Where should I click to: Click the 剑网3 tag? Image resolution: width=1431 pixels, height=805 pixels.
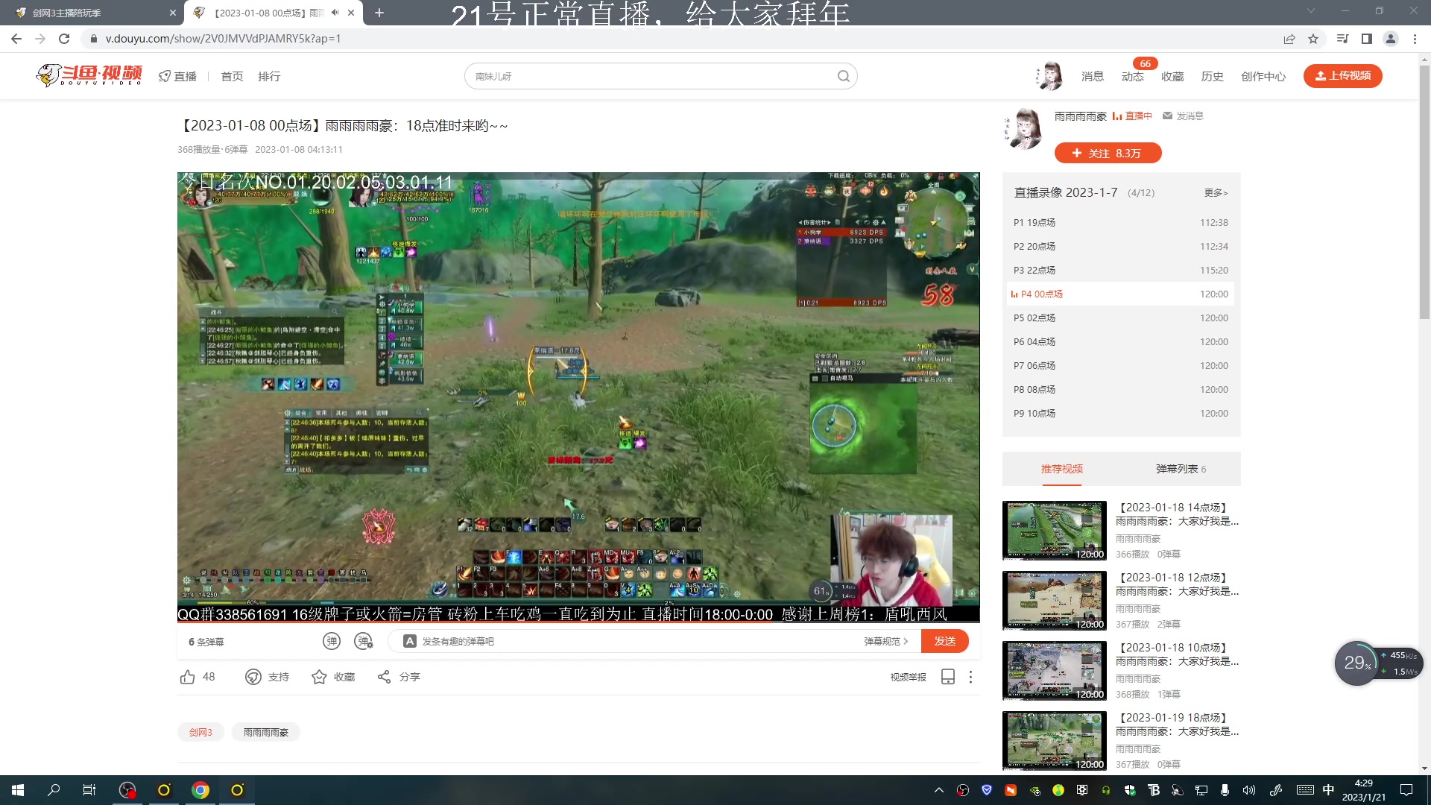coord(200,732)
